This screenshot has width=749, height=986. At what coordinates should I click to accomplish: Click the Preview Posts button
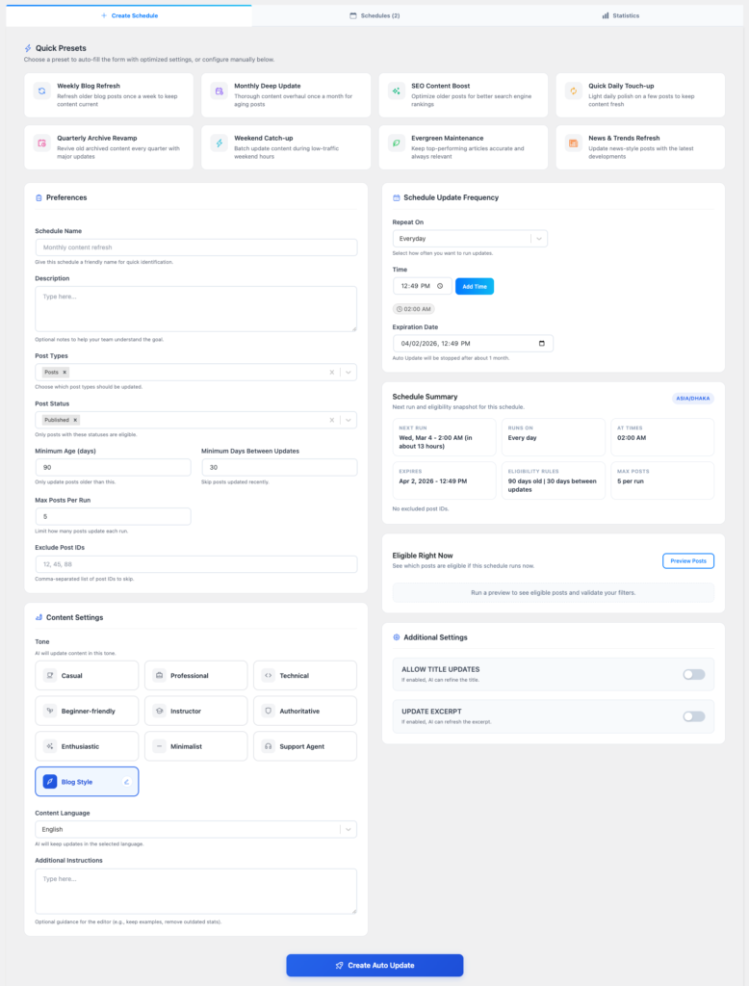click(x=687, y=560)
